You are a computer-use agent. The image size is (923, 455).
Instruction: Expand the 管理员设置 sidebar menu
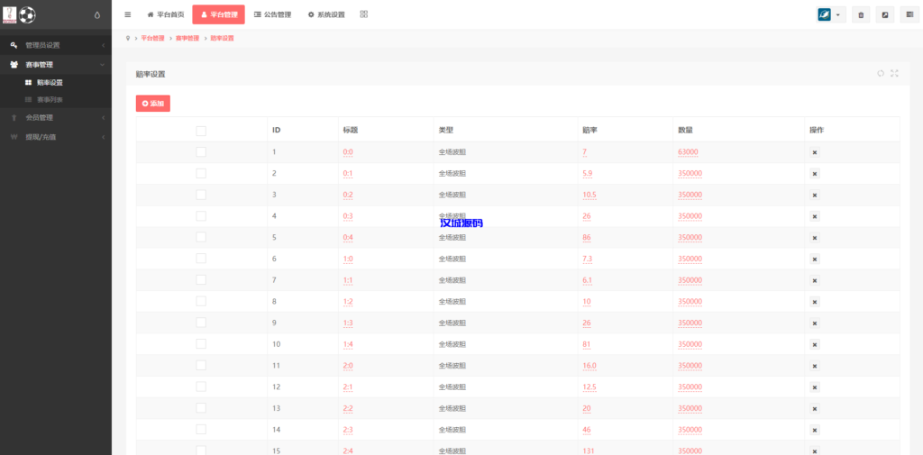[x=56, y=45]
